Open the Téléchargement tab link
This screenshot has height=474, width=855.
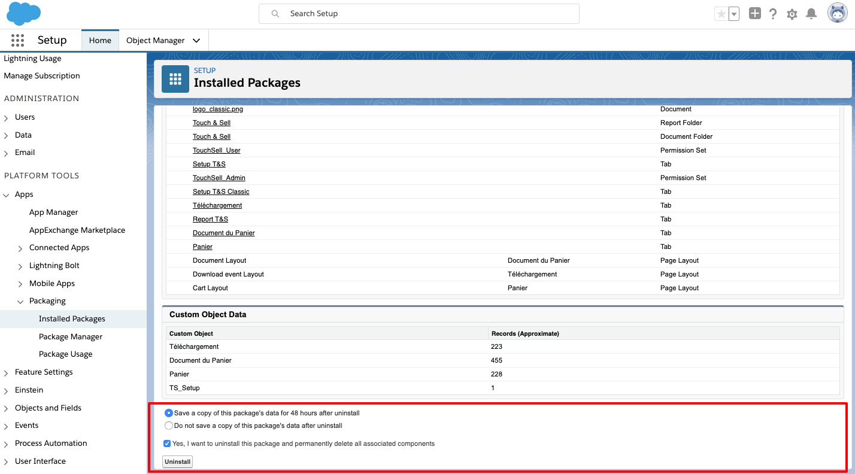click(217, 205)
